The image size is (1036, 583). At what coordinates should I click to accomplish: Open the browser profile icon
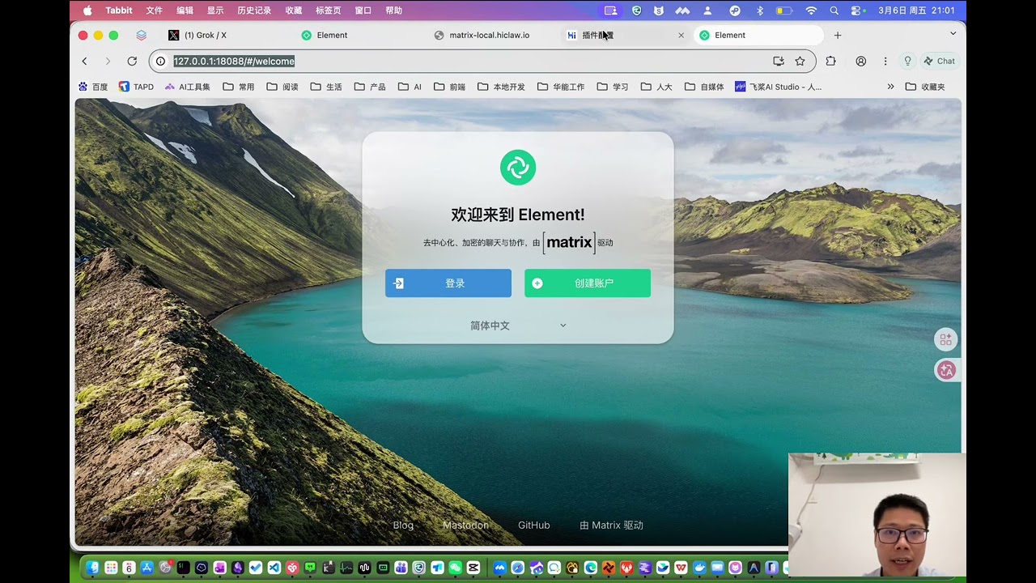pyautogui.click(x=861, y=61)
